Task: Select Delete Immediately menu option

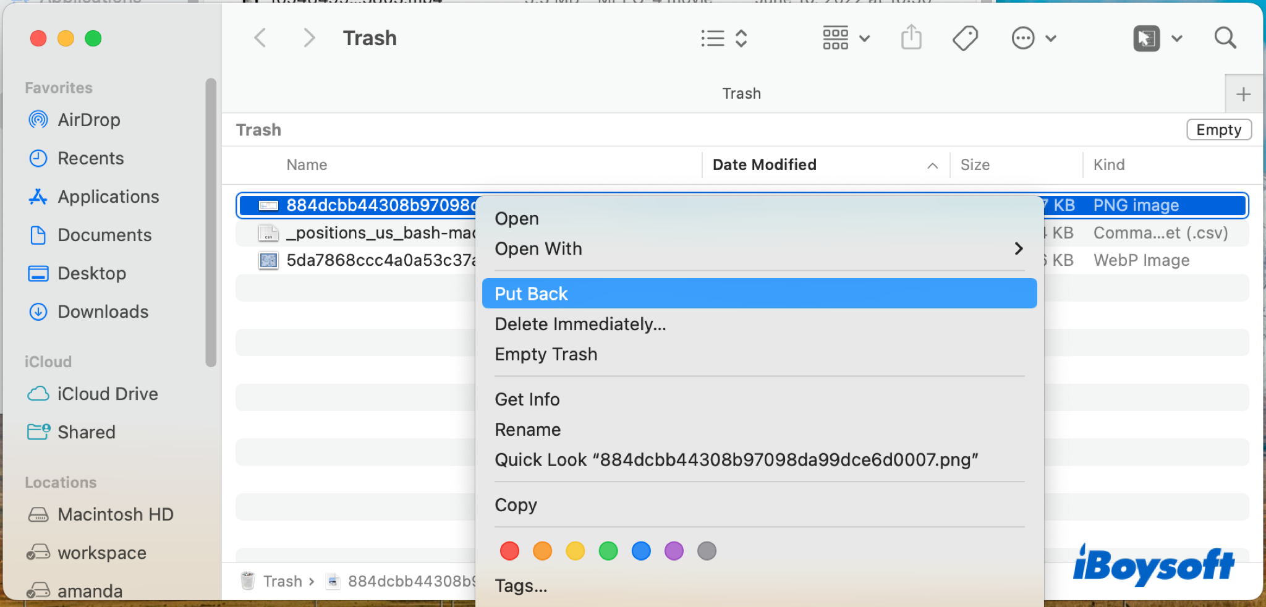Action: click(580, 324)
